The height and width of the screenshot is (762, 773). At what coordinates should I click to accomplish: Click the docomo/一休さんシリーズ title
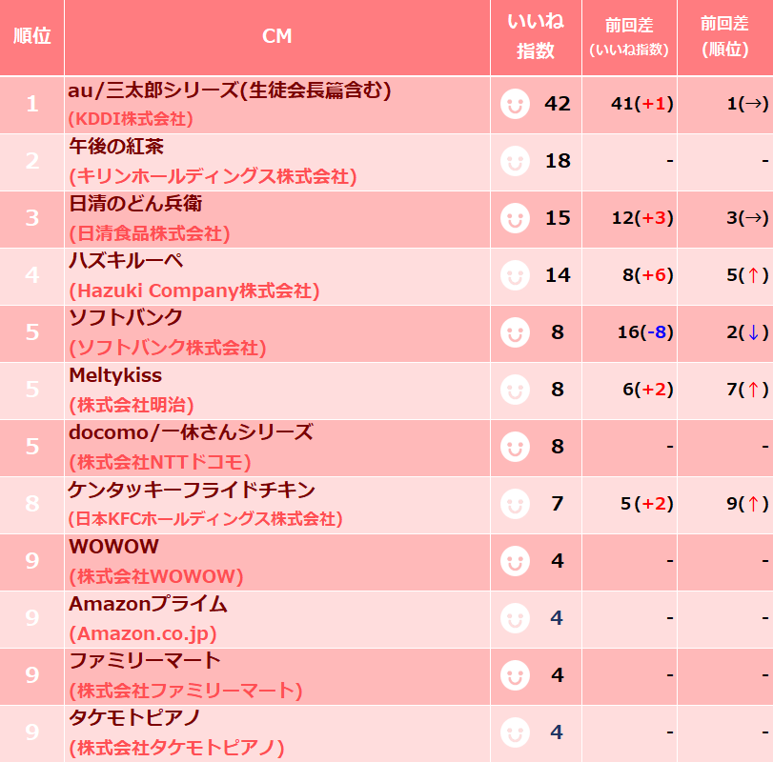[x=191, y=432]
